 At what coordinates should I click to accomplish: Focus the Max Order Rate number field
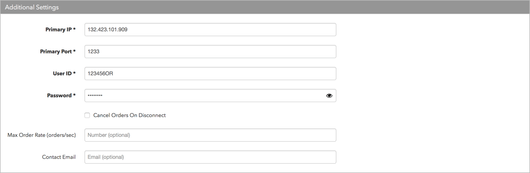point(210,135)
